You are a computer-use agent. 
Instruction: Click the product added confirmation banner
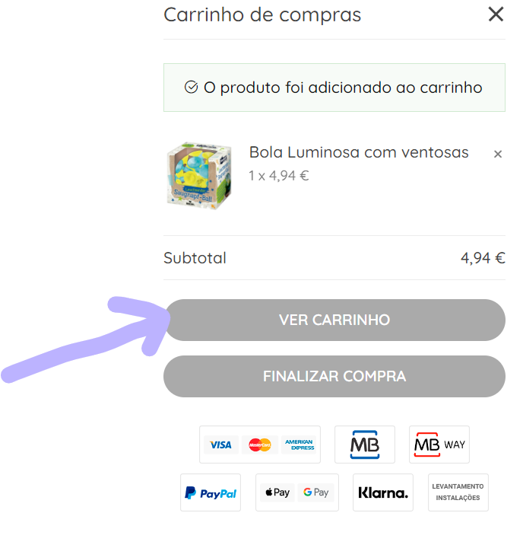tap(334, 88)
